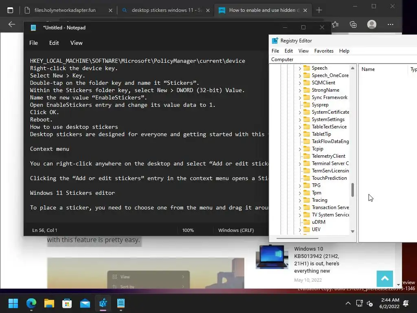Viewport: 417px width, 313px height.
Task: Open the Windows Start menu
Action: click(13, 303)
